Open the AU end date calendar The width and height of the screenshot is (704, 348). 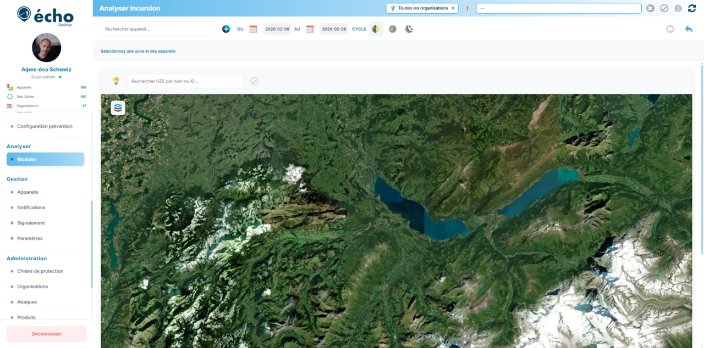pyautogui.click(x=310, y=29)
